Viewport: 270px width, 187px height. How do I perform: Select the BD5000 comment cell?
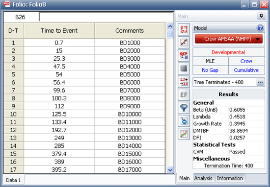tap(130, 74)
